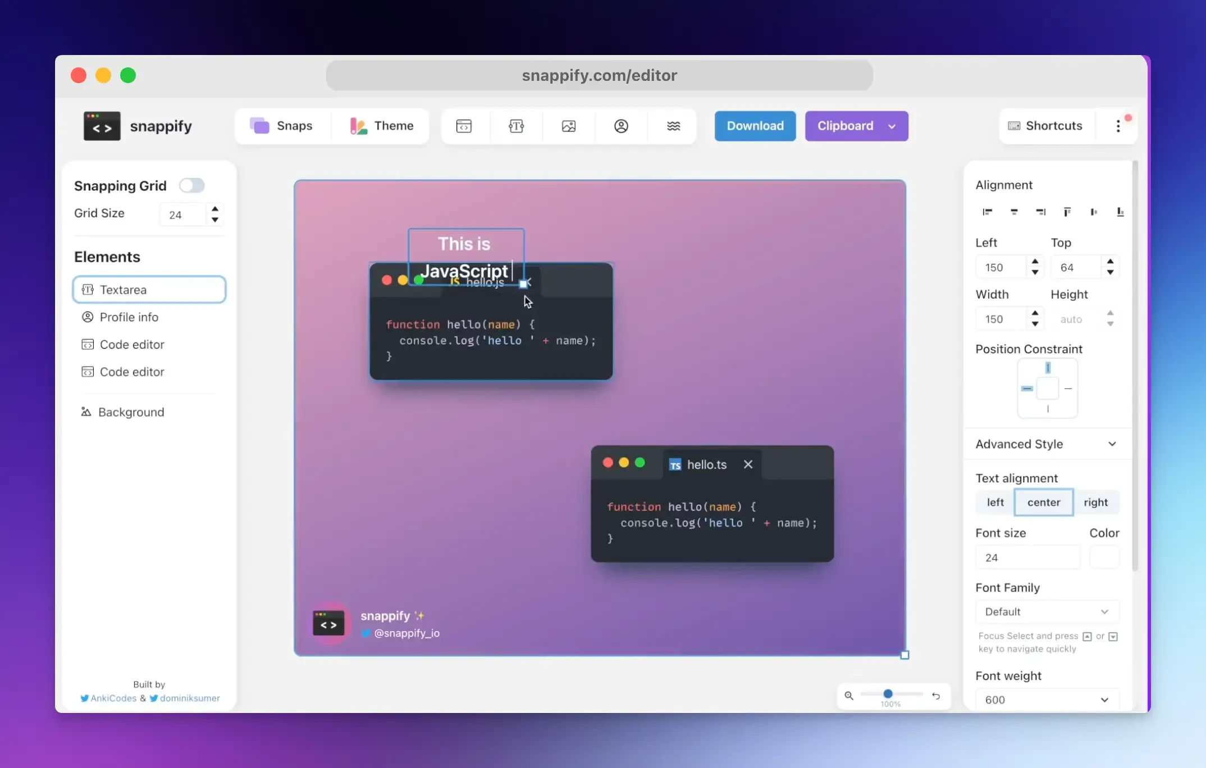Open the Snaps tab
Viewport: 1206px width, 768px height.
point(282,126)
